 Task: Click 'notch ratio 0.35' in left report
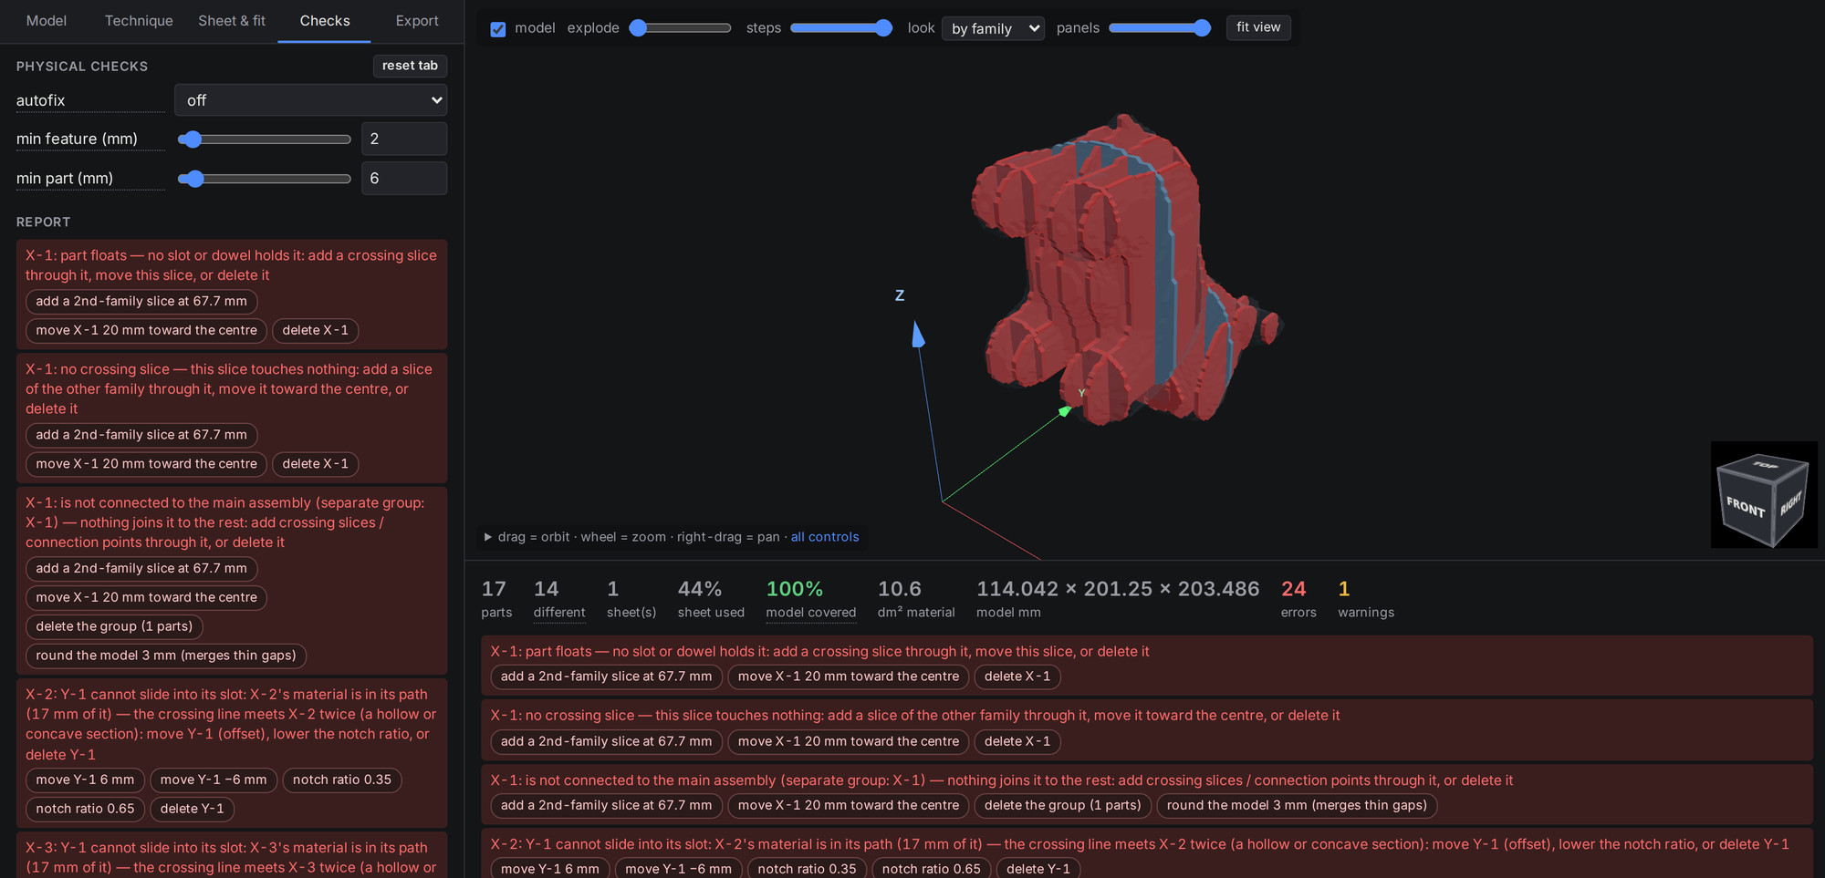point(342,780)
